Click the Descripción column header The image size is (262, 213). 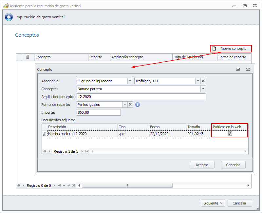coord(83,127)
